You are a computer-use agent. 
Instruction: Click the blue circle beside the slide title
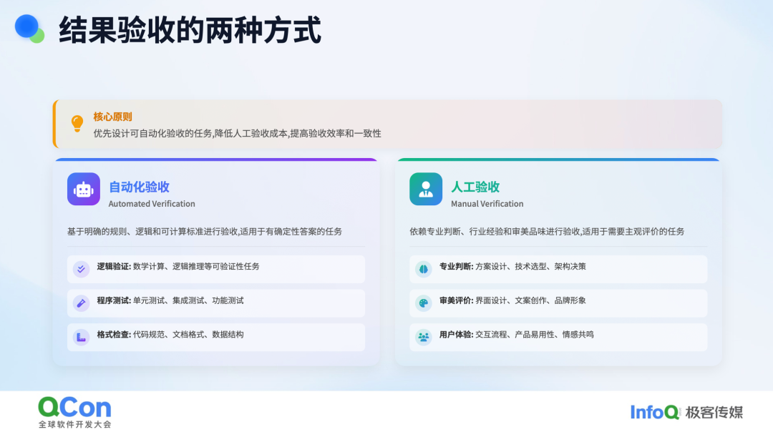tap(28, 27)
